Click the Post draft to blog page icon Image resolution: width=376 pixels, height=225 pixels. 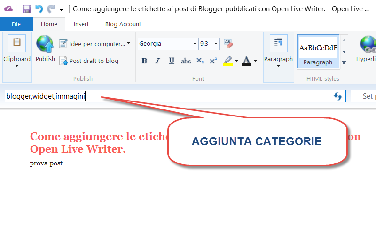click(63, 61)
